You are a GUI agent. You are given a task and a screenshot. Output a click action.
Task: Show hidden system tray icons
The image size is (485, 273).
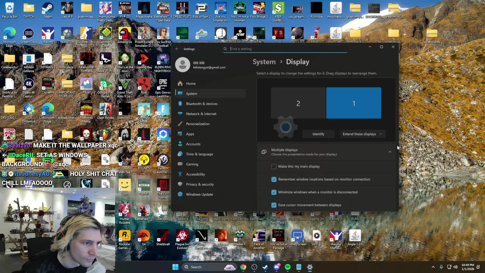[x=433, y=267]
